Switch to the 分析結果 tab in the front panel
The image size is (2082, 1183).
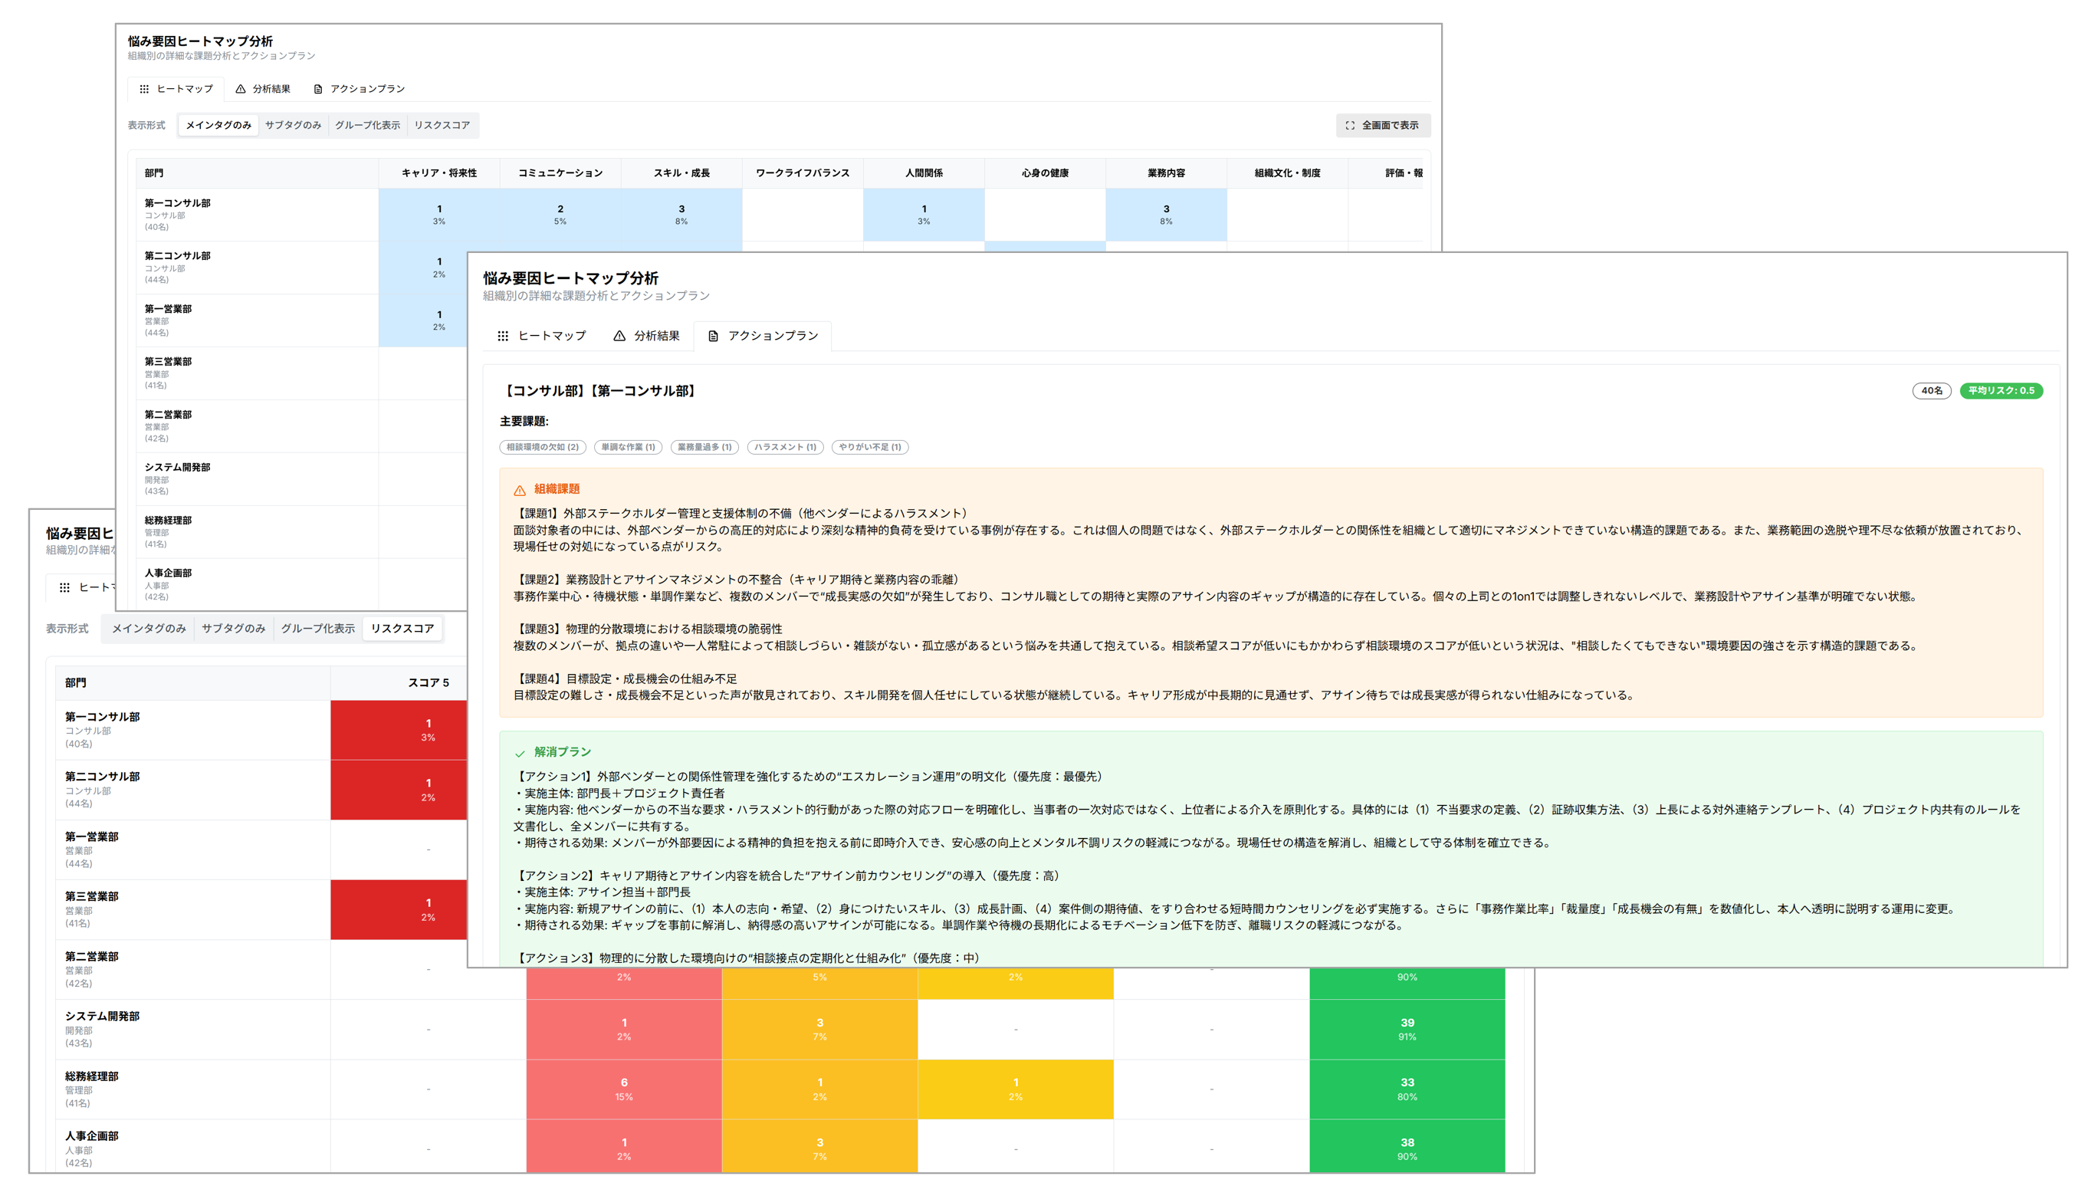tap(655, 336)
